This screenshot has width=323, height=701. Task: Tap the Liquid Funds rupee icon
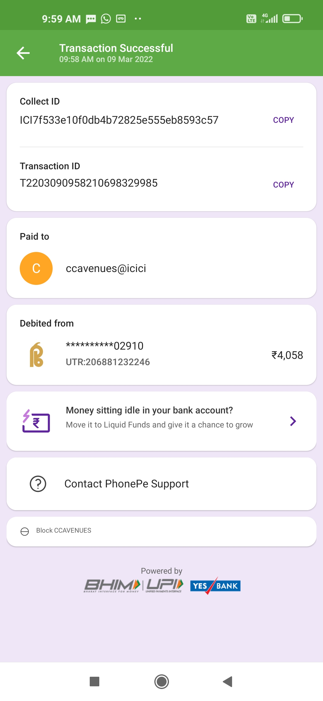point(36,421)
